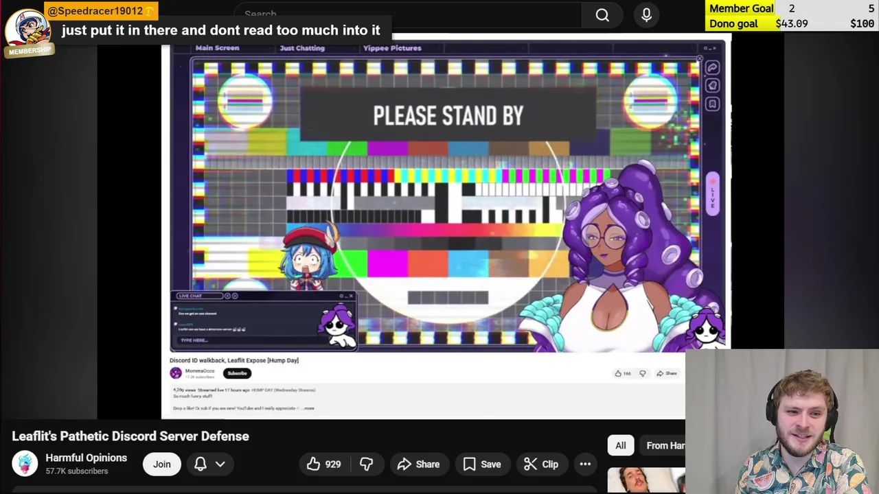Close the live chat panel X

351,296
